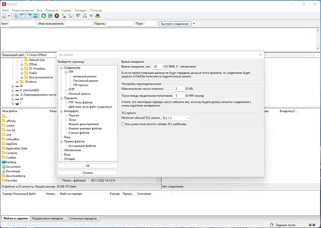Screen dimensions: 321x228
Task: Click the cancel current operation icon
Action: [57, 16]
